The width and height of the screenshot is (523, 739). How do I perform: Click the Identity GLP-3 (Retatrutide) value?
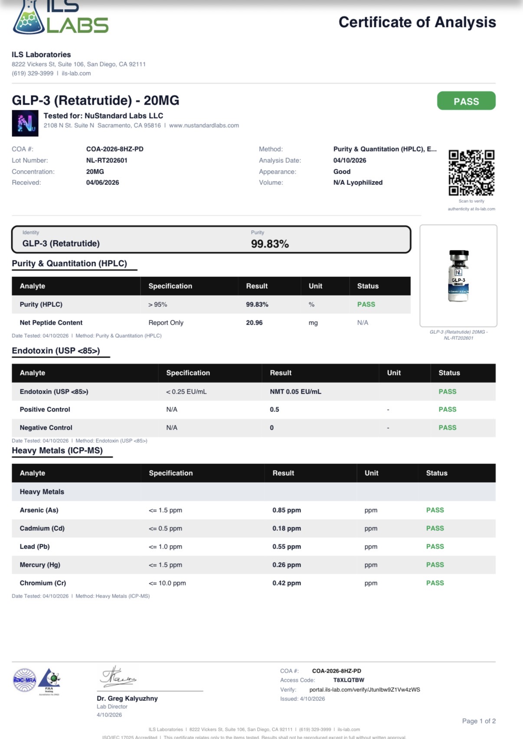coord(61,243)
